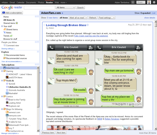Click the icon next to post title
This screenshot has height=135, width=157.
88,25
